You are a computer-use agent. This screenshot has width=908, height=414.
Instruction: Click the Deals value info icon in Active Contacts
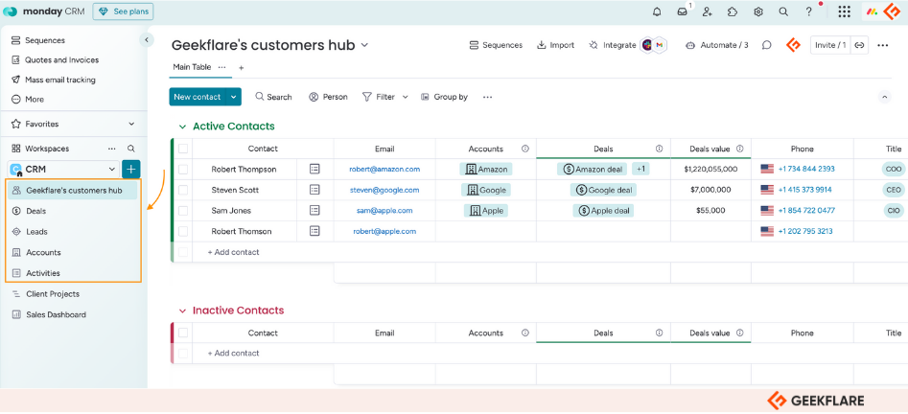tap(739, 149)
